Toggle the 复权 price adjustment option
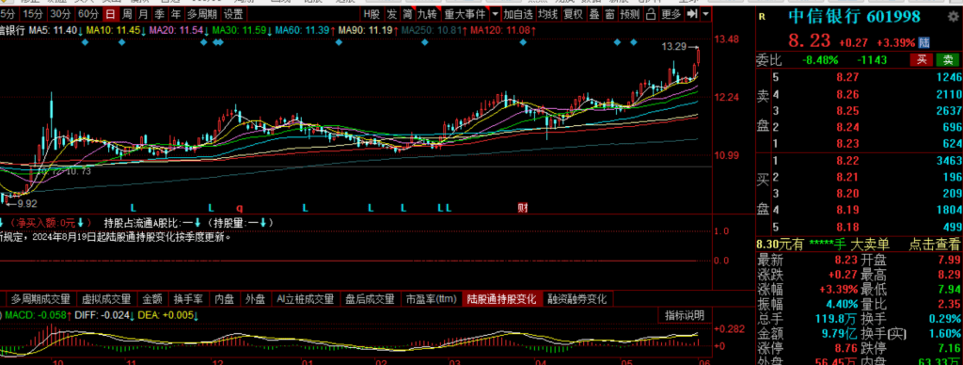 coord(573,13)
